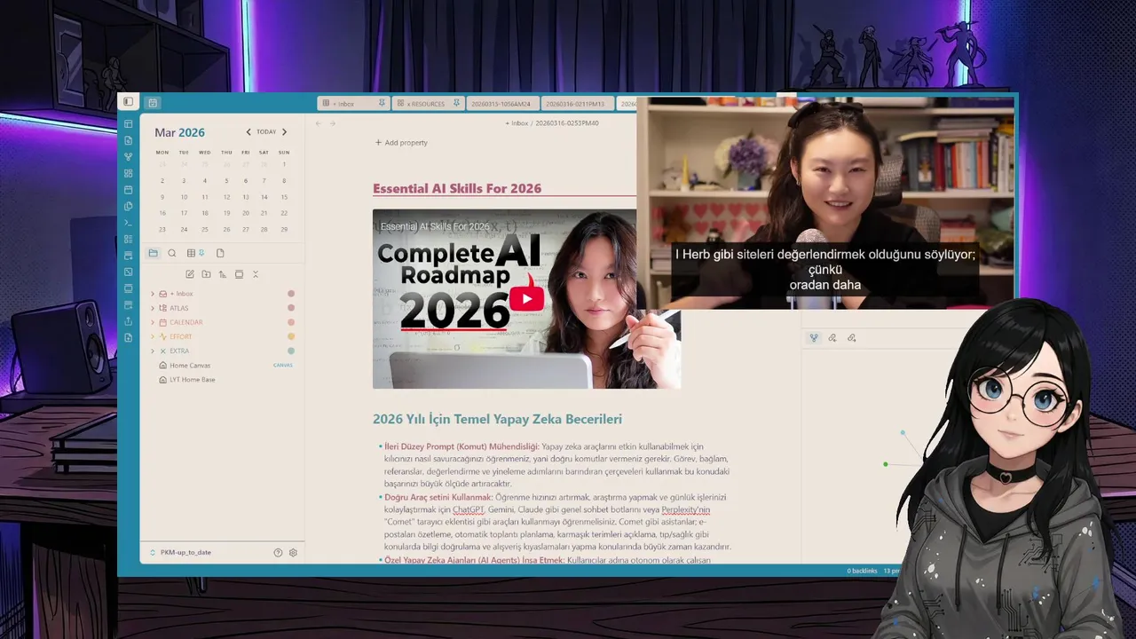The width and height of the screenshot is (1136, 639).
Task: Select calendar day 16
Action: (x=162, y=213)
